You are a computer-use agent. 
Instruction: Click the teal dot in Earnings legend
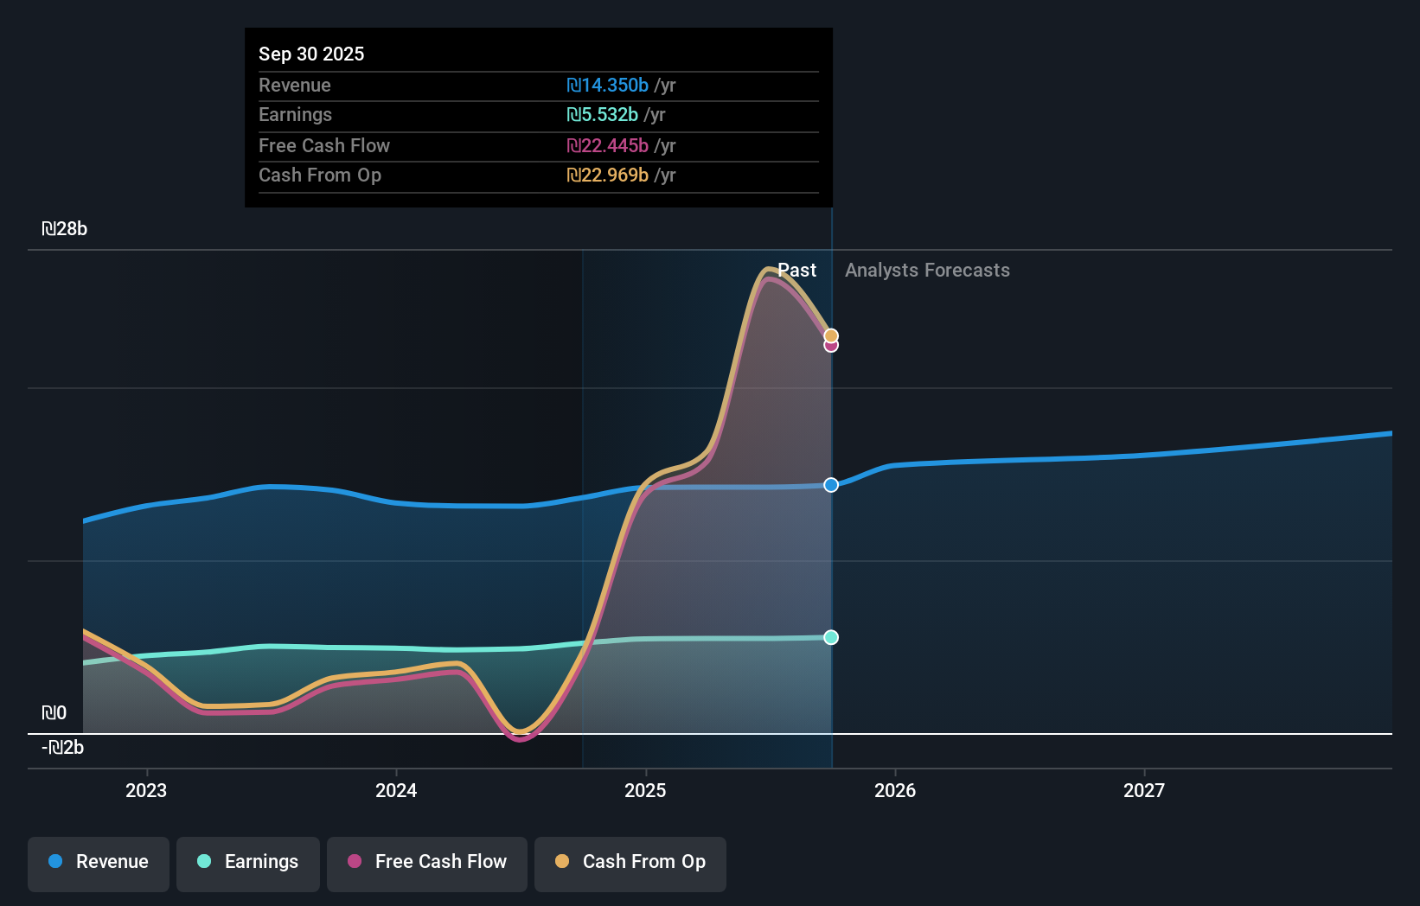(204, 861)
